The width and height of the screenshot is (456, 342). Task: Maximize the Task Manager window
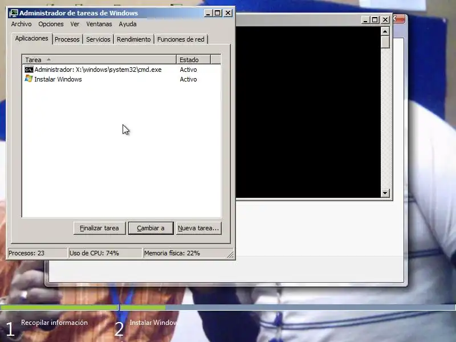click(218, 13)
